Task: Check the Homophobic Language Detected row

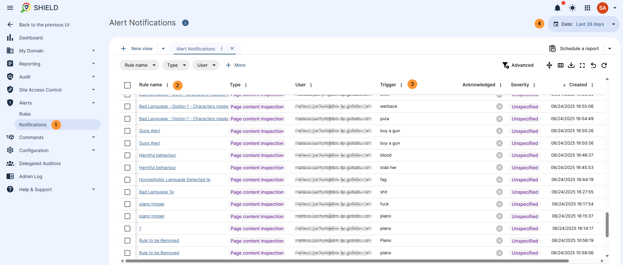Action: [127, 180]
